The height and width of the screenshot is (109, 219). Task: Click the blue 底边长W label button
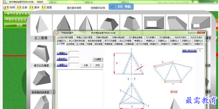click(62, 59)
